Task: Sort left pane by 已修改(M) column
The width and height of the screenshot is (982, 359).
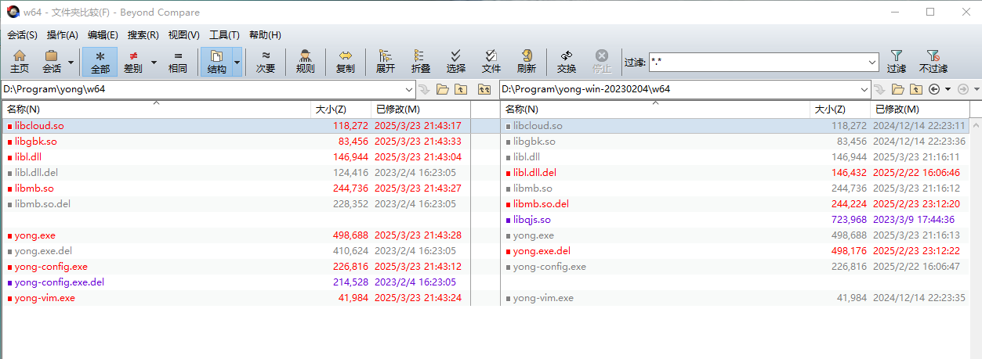Action: click(x=421, y=109)
